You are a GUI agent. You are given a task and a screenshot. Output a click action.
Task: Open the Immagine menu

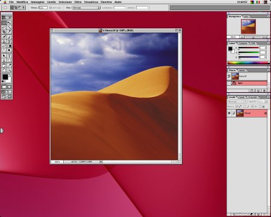click(x=37, y=2)
